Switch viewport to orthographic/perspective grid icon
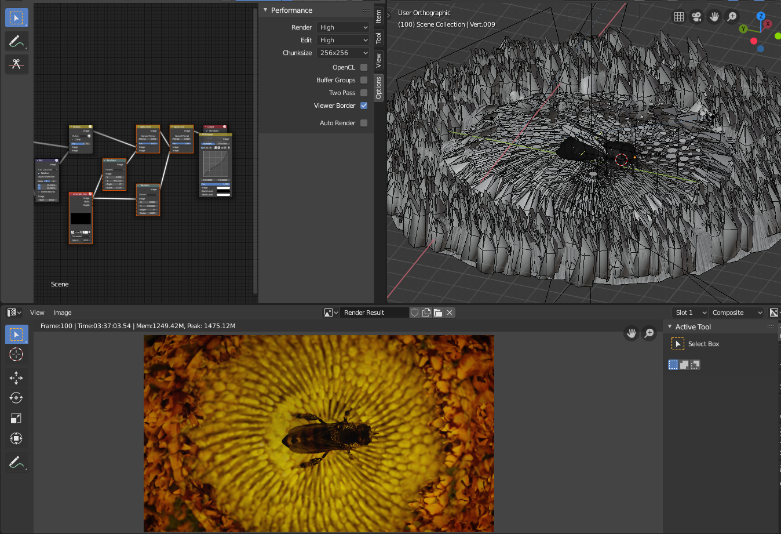Image resolution: width=781 pixels, height=534 pixels. 679,17
